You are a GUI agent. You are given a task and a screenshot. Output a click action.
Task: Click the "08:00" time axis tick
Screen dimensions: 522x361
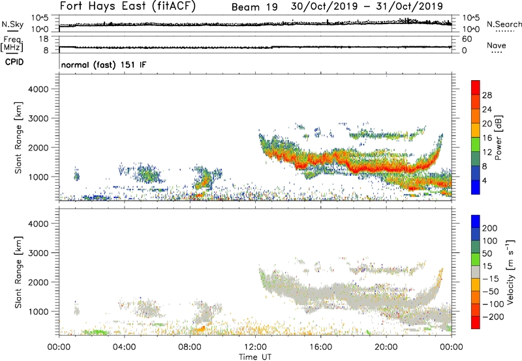coord(190,347)
